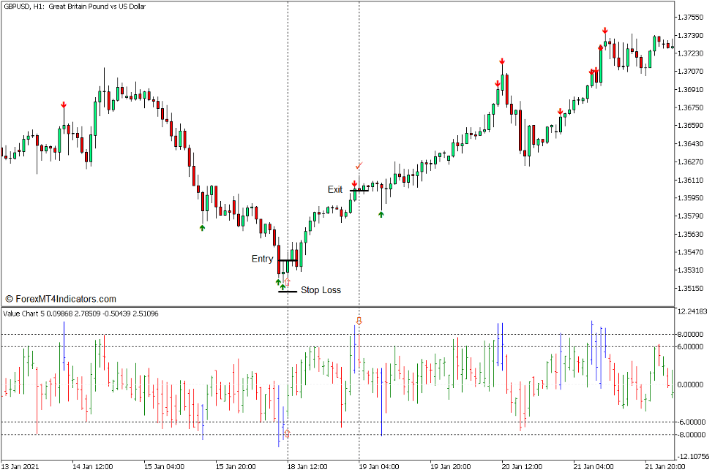Open the ForexMT4Indicators.com copyright link
The image size is (715, 475).
coord(62,298)
